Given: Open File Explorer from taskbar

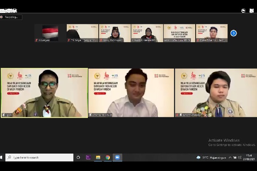Looking at the screenshot, I should [x=98, y=157].
